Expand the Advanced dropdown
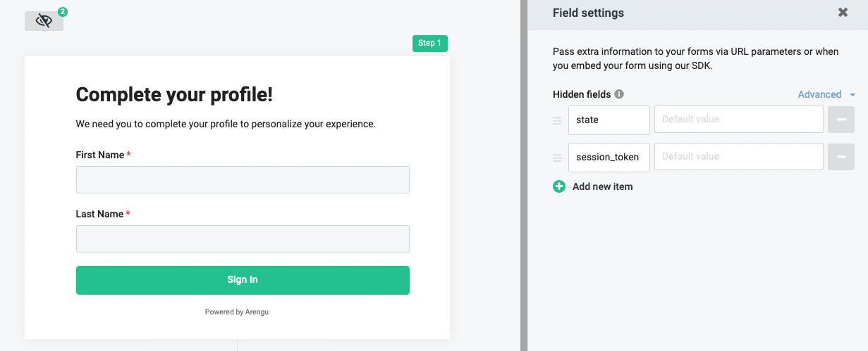 pyautogui.click(x=819, y=94)
